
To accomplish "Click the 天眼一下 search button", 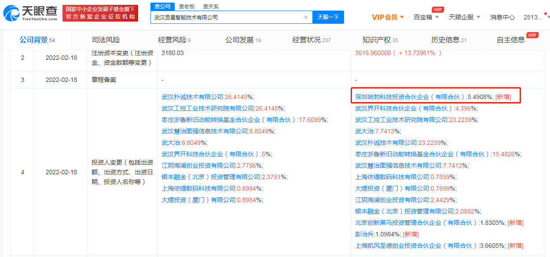I will tap(328, 17).
